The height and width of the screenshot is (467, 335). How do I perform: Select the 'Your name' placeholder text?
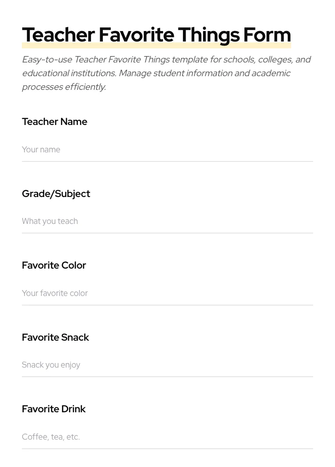pos(41,150)
